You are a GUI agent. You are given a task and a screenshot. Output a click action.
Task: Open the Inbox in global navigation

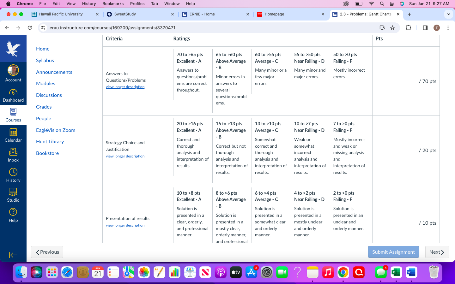(x=13, y=155)
